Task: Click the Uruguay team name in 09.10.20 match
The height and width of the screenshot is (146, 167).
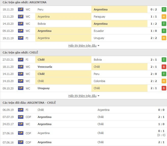Action: [x=44, y=88]
